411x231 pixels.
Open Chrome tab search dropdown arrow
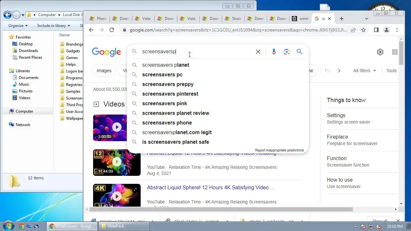point(367,19)
